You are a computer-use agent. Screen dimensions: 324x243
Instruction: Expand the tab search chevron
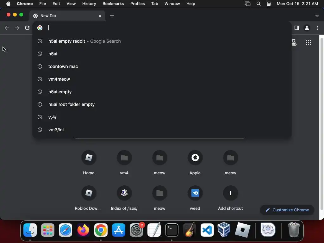[x=317, y=16]
